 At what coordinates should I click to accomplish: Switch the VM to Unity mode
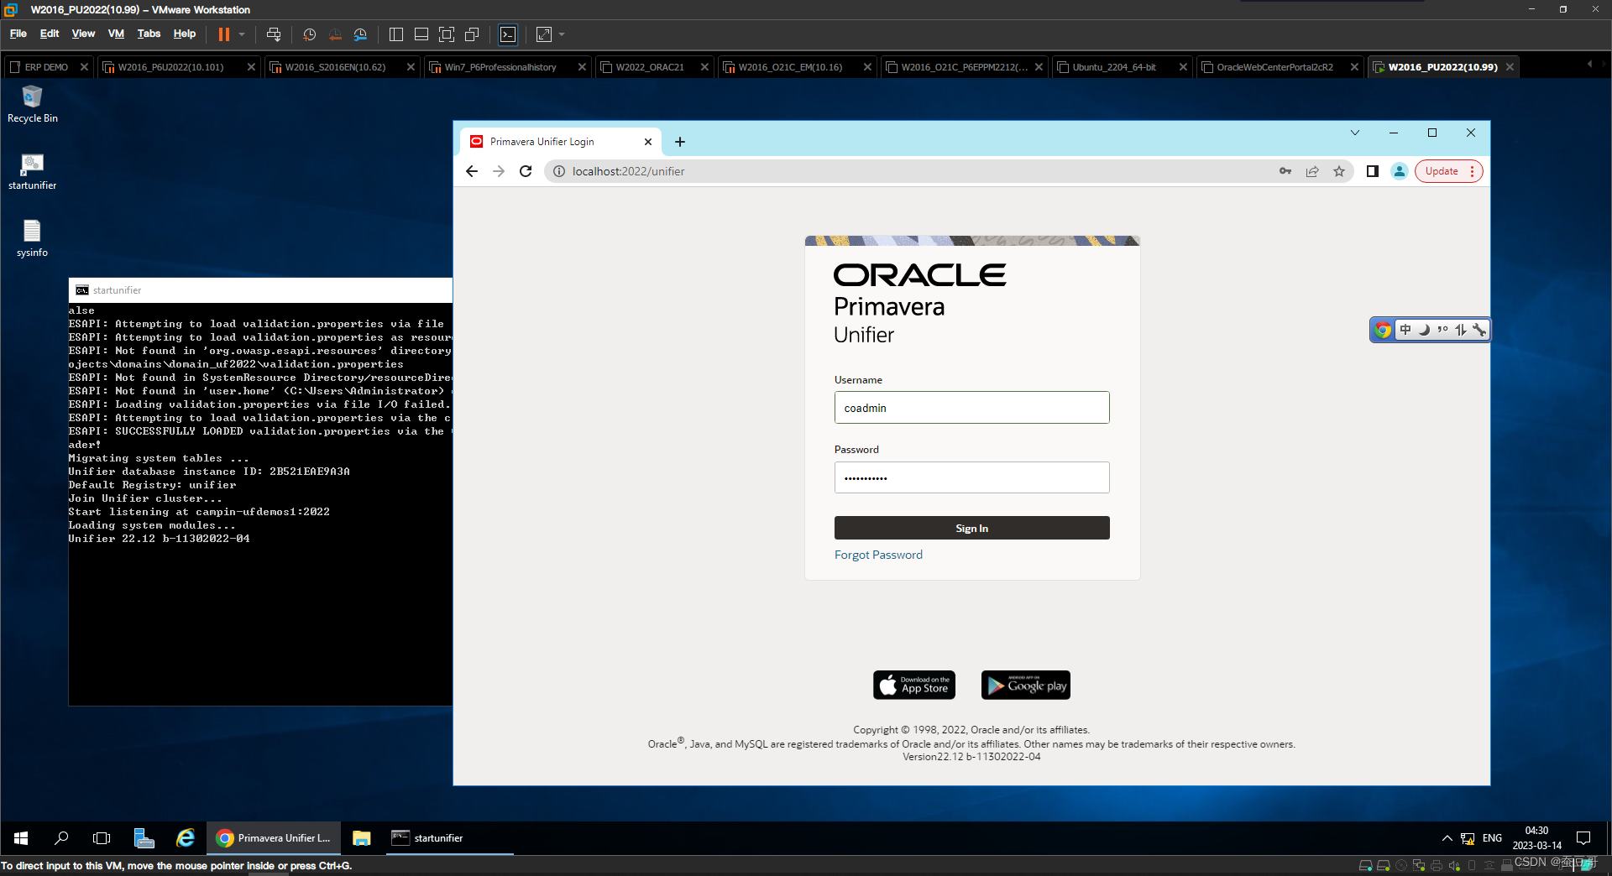tap(474, 34)
